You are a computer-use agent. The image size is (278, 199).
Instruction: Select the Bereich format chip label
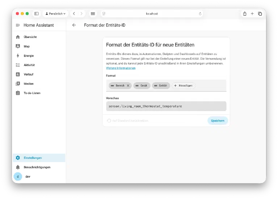(x=120, y=86)
